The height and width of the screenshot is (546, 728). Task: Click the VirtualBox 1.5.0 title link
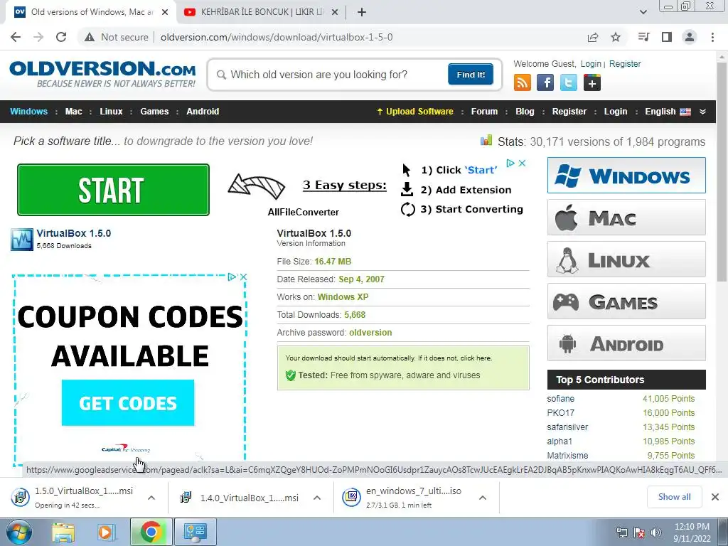pyautogui.click(x=74, y=233)
